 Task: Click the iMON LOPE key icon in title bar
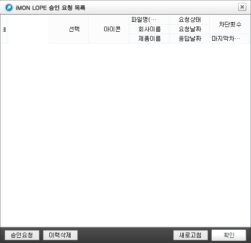pos(9,8)
